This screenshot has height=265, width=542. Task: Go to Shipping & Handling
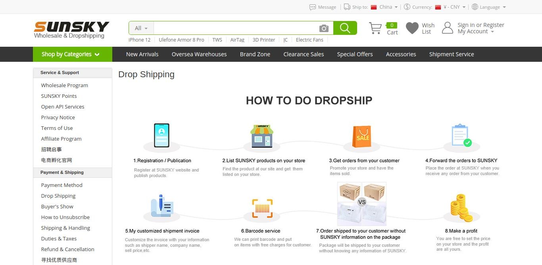click(x=65, y=228)
